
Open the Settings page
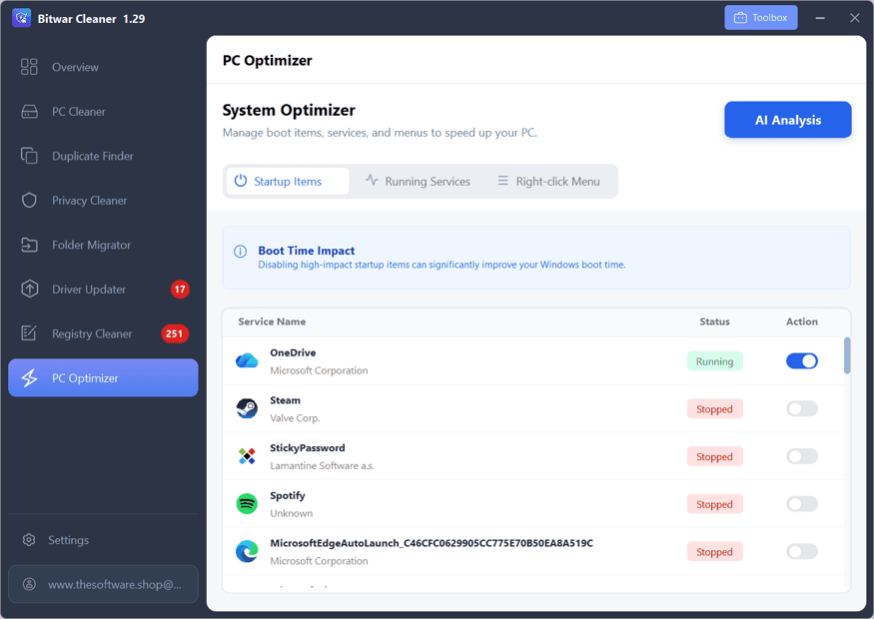[103, 540]
